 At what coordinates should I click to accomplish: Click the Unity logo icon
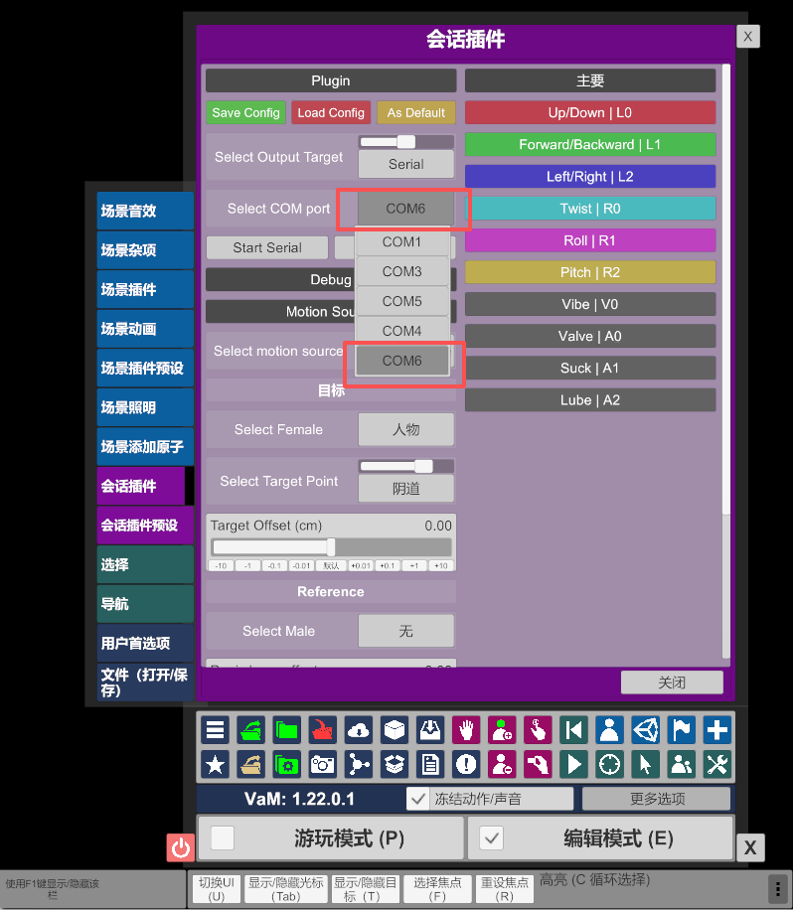[x=646, y=729]
